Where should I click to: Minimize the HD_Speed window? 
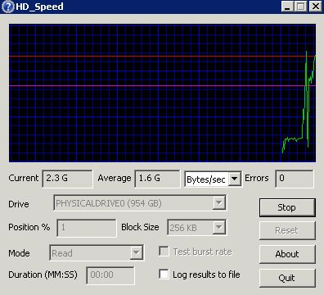coord(287,7)
